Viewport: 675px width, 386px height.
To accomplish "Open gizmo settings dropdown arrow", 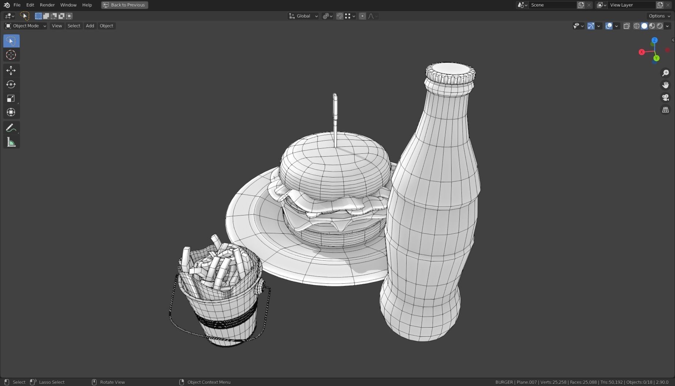I will pos(599,26).
